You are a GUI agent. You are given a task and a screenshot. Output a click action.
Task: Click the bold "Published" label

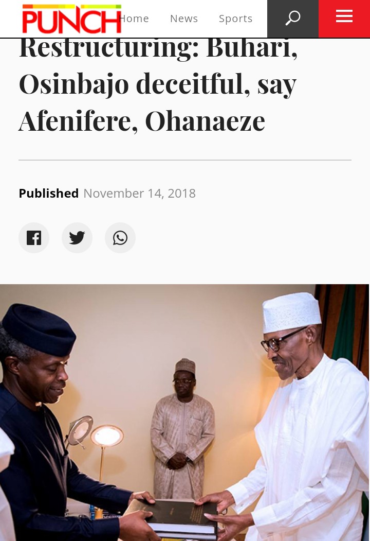49,194
